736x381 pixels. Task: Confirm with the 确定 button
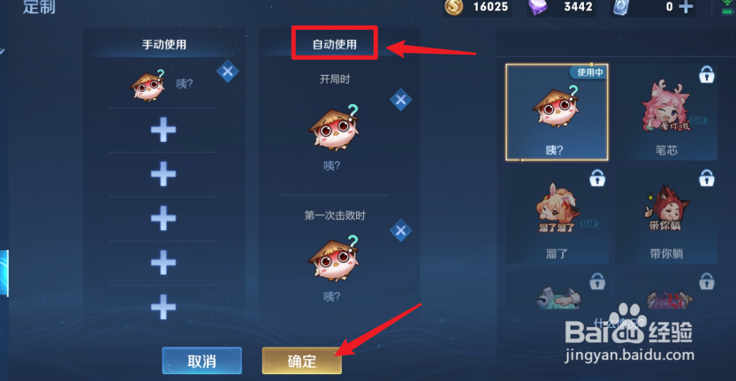(x=302, y=361)
